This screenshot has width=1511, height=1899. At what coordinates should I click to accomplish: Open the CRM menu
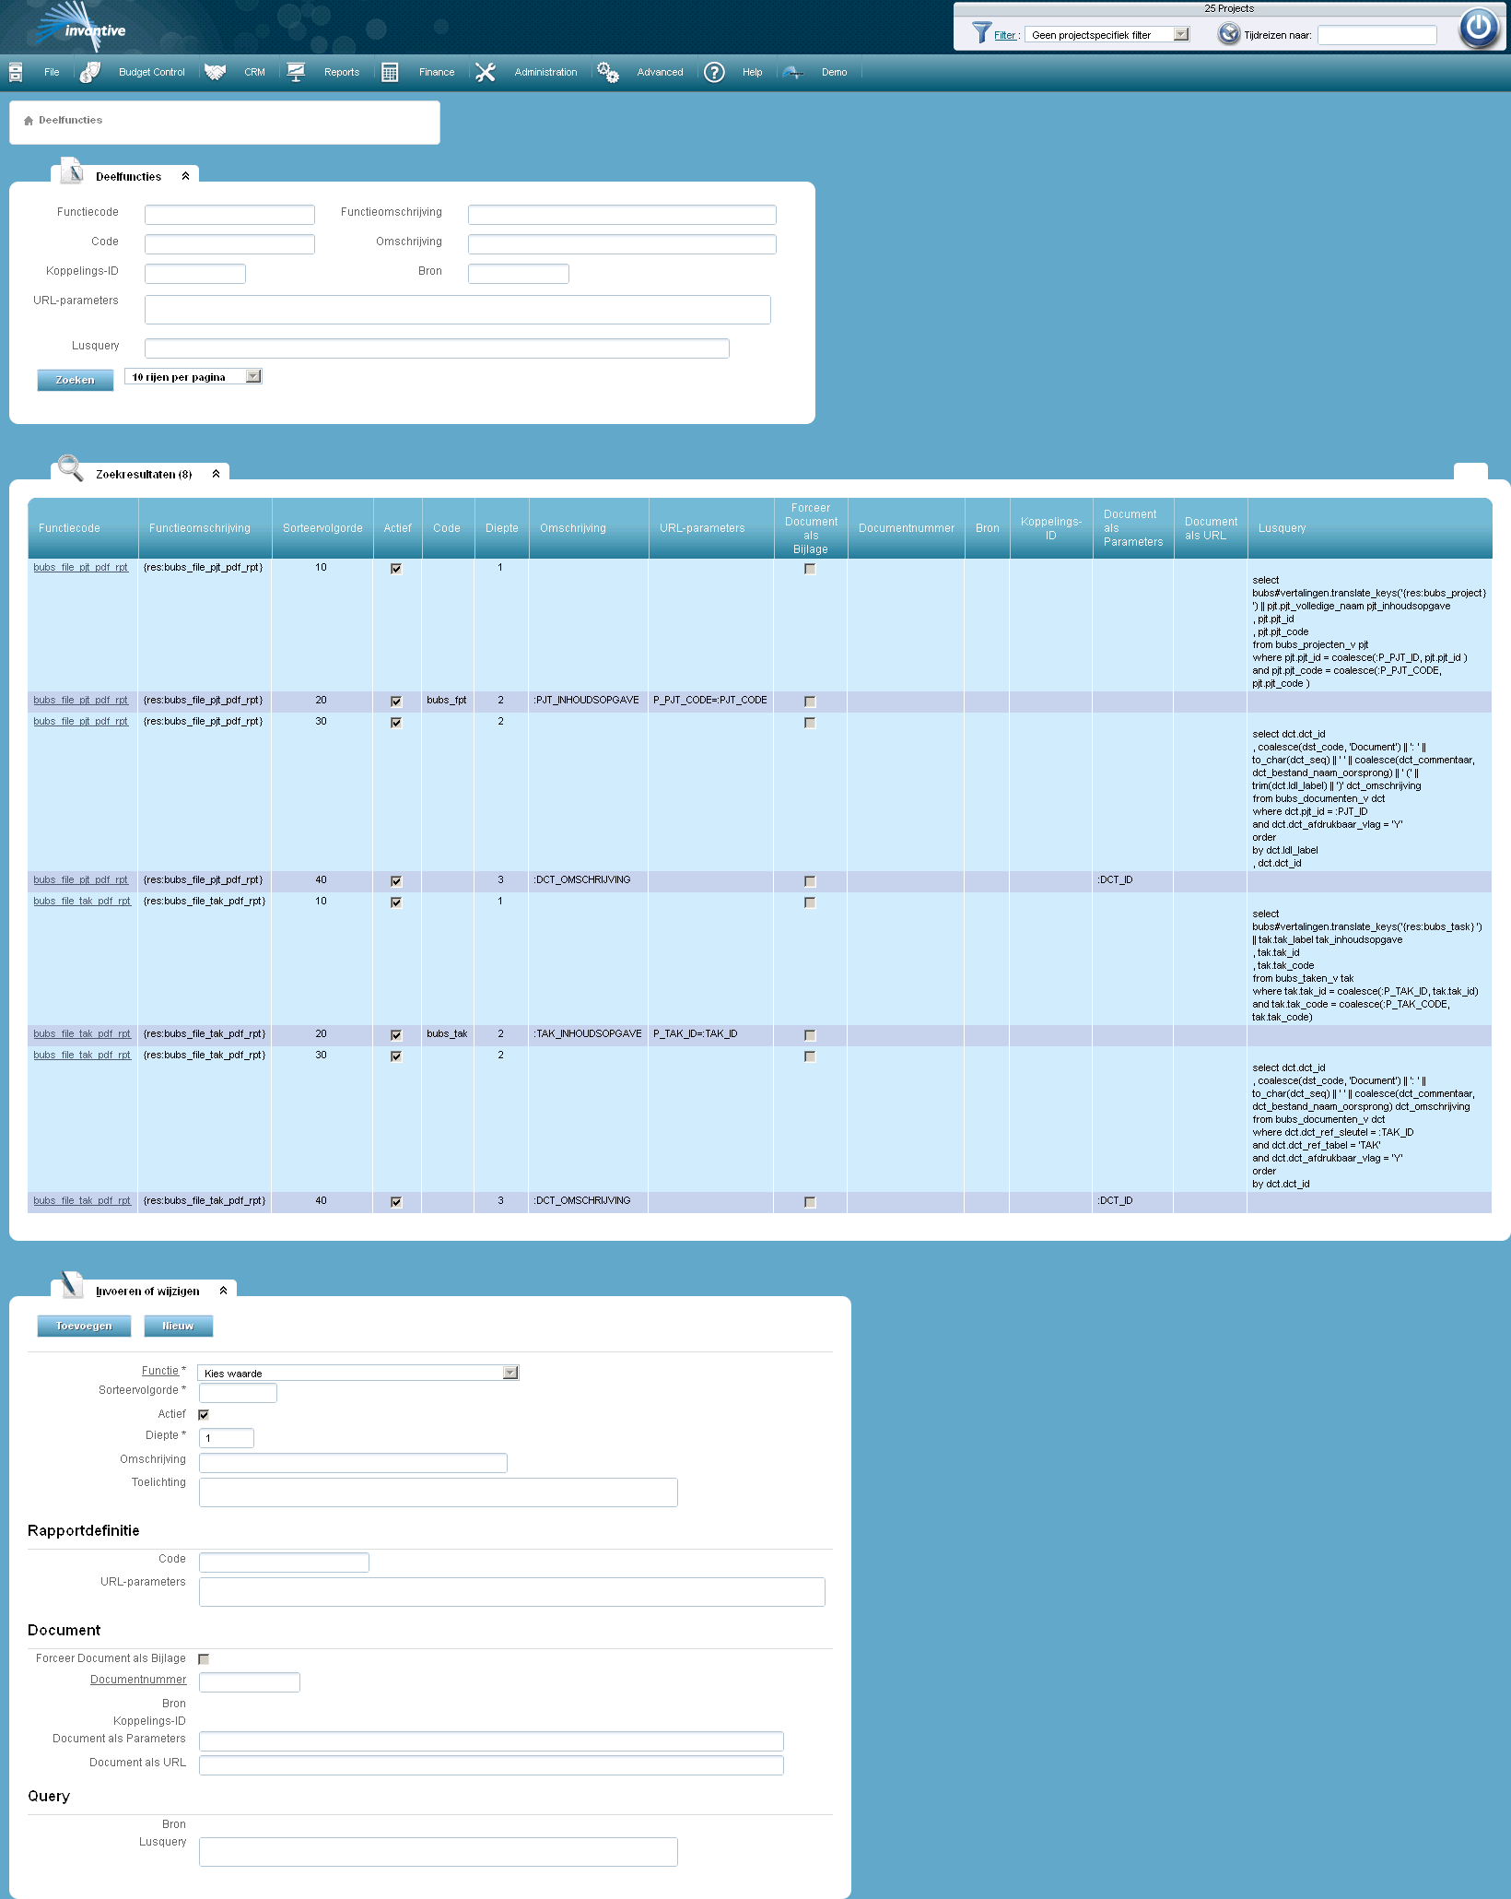pyautogui.click(x=254, y=72)
